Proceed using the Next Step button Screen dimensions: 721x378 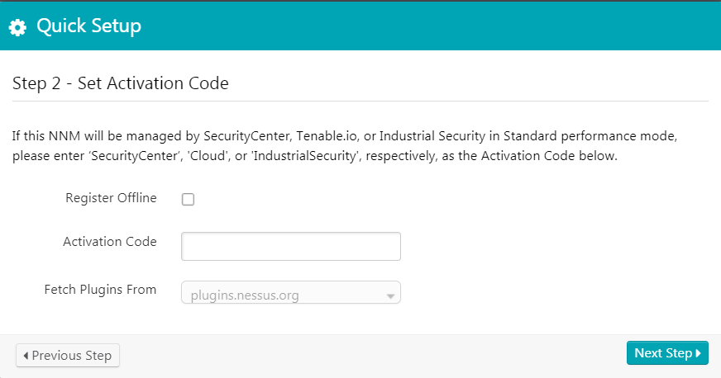666,353
